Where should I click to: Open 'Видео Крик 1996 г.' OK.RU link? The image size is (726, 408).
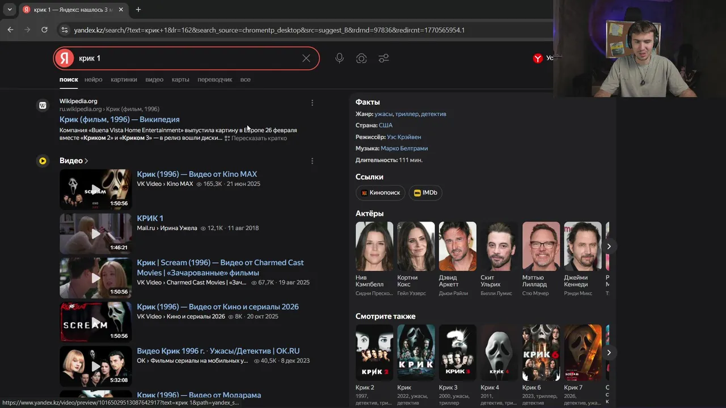(218, 351)
